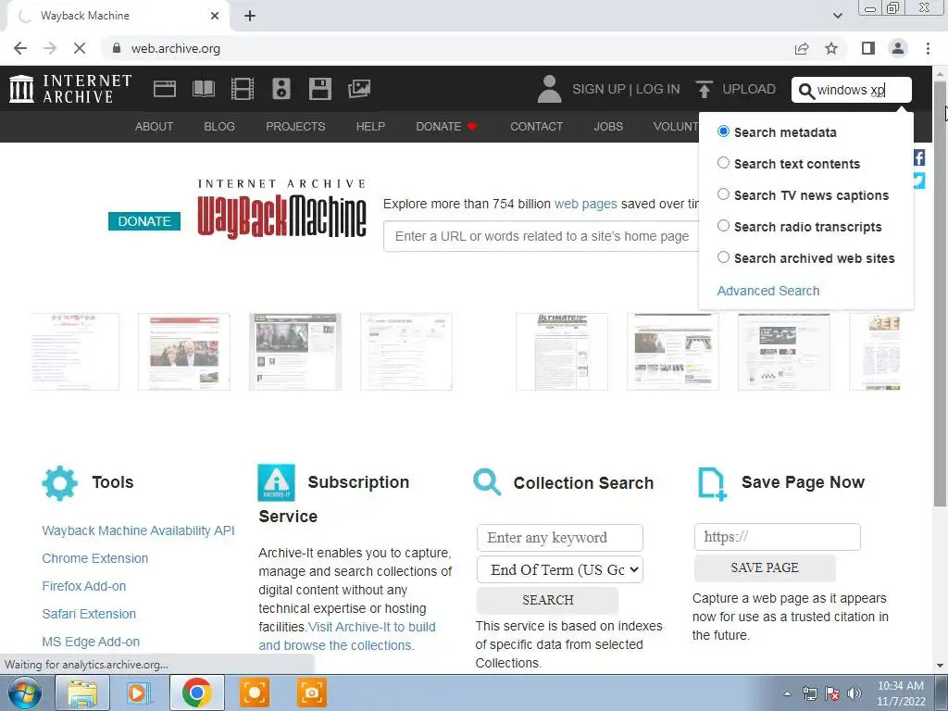
Task: Click the user avatar icon
Action: [549, 89]
